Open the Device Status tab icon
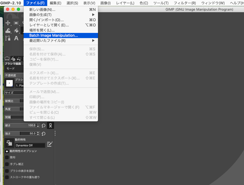244x185 pixels. pos(13,59)
